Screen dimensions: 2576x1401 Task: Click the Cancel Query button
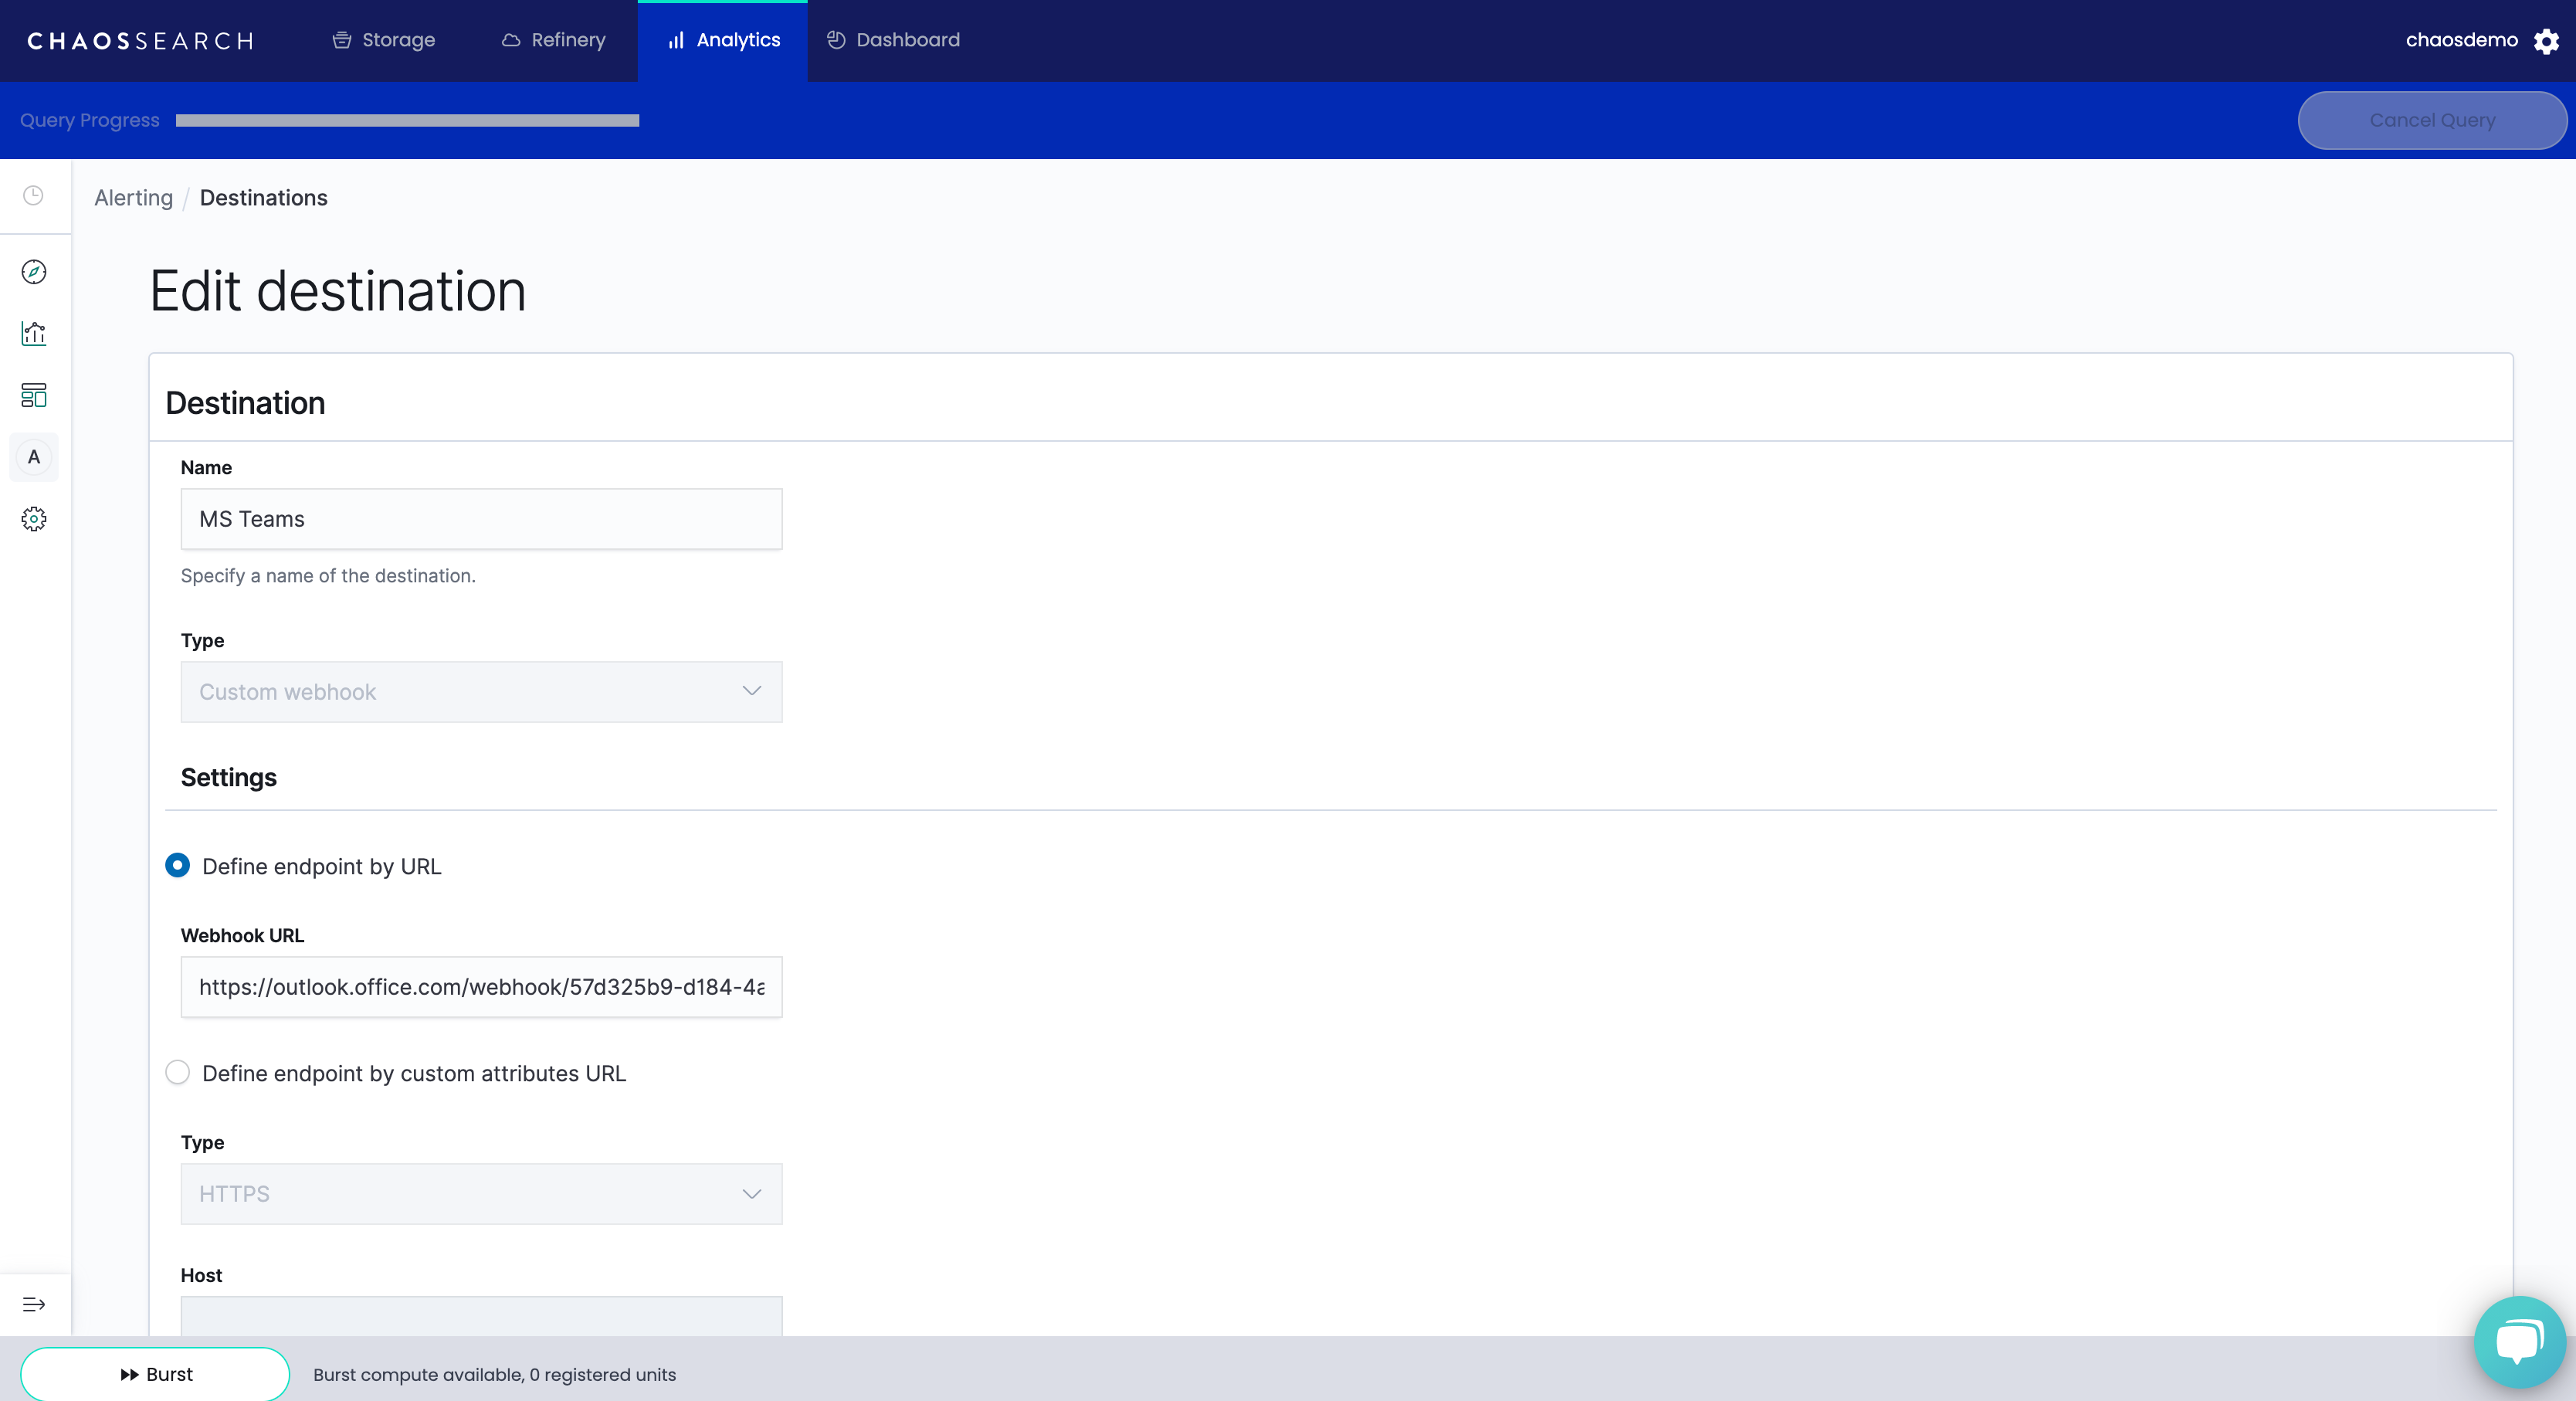pyautogui.click(x=2431, y=120)
